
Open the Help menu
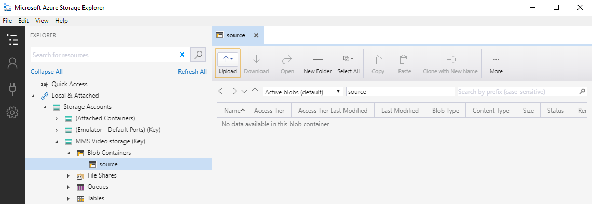(x=62, y=21)
